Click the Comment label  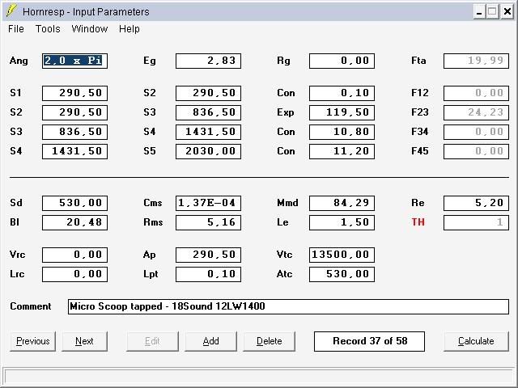tap(31, 306)
